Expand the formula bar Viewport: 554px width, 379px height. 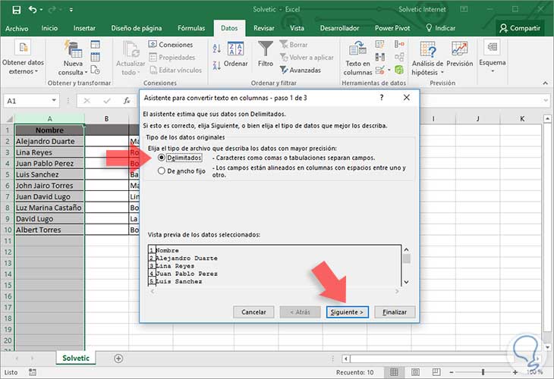(x=545, y=101)
